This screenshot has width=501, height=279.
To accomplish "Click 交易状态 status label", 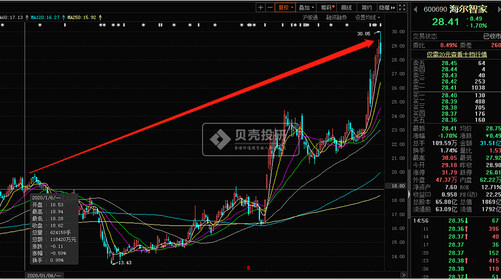I will 425,36.
